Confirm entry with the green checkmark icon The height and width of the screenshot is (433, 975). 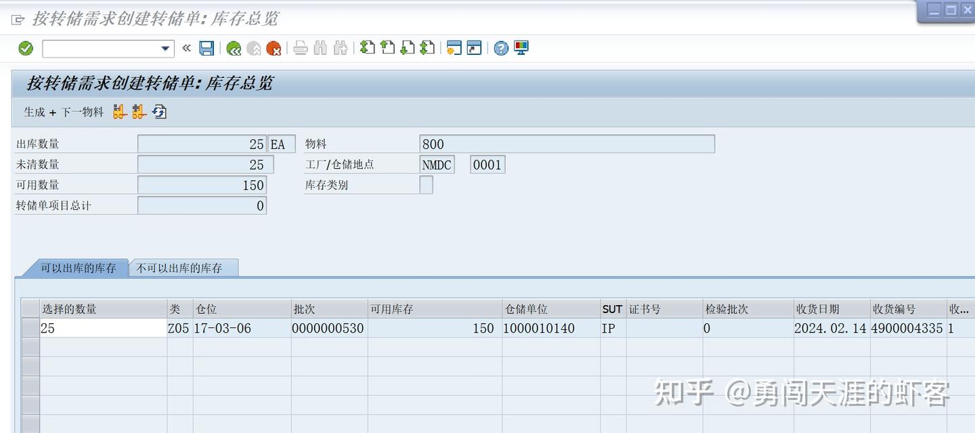pyautogui.click(x=24, y=48)
